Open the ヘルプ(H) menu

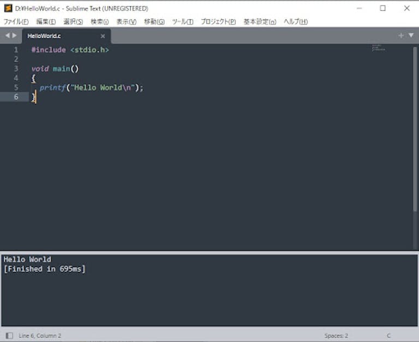tap(296, 21)
